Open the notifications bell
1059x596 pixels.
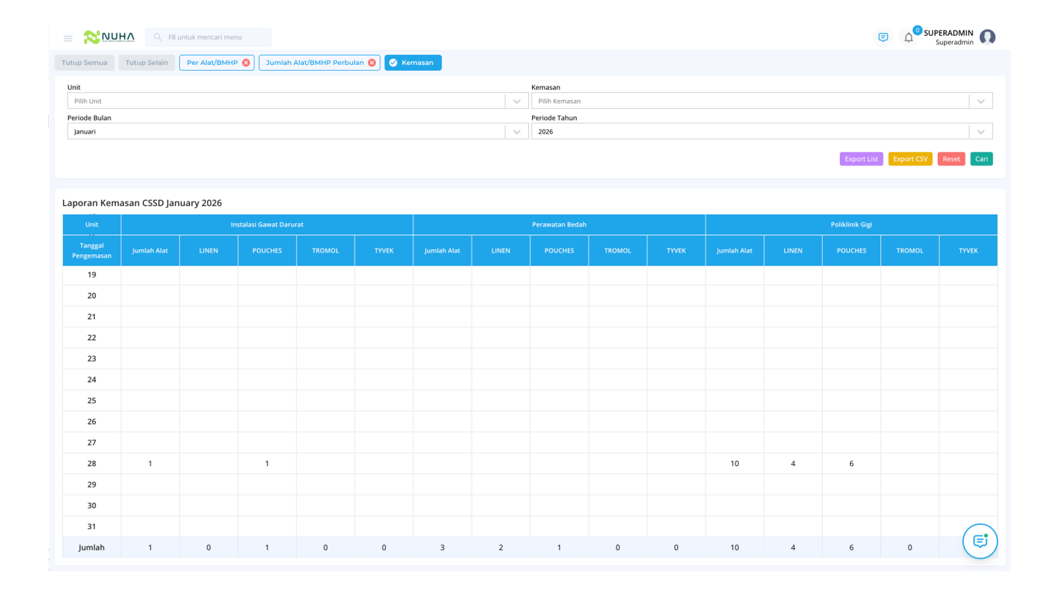pos(909,38)
